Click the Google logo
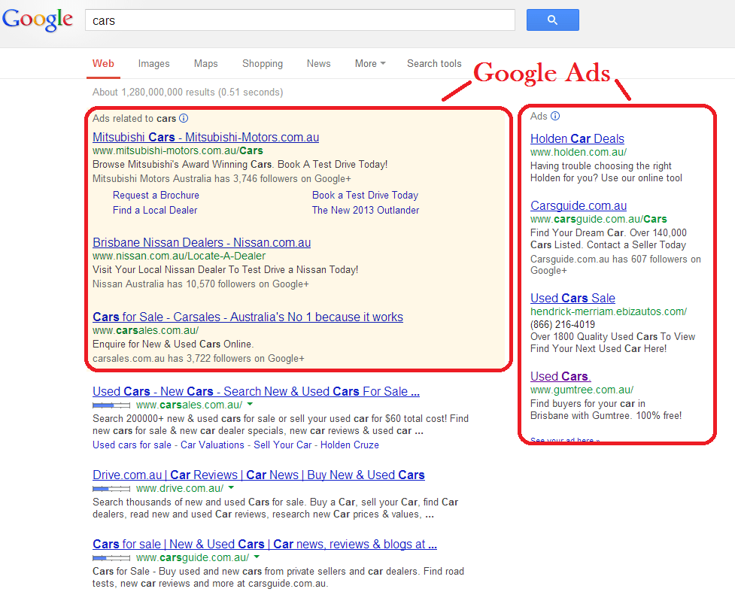 click(x=38, y=20)
